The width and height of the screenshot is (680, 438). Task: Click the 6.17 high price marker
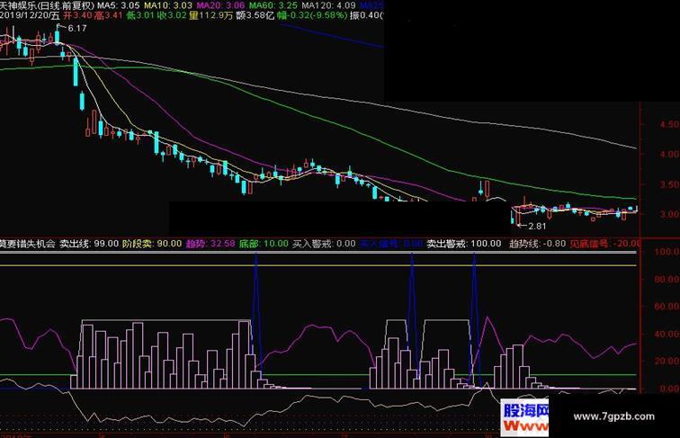click(77, 28)
